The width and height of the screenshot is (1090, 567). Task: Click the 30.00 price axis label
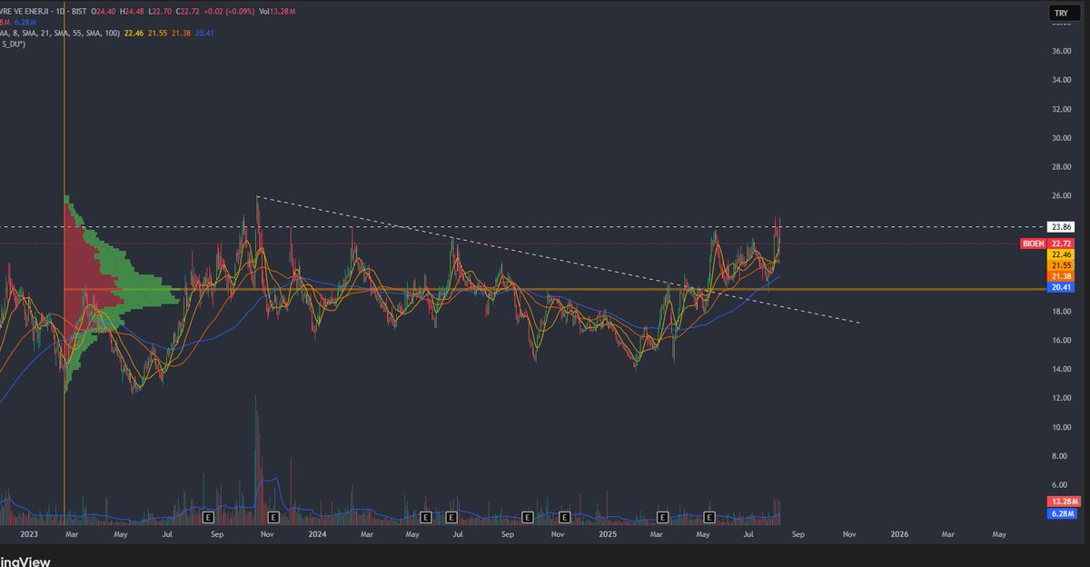(1060, 138)
